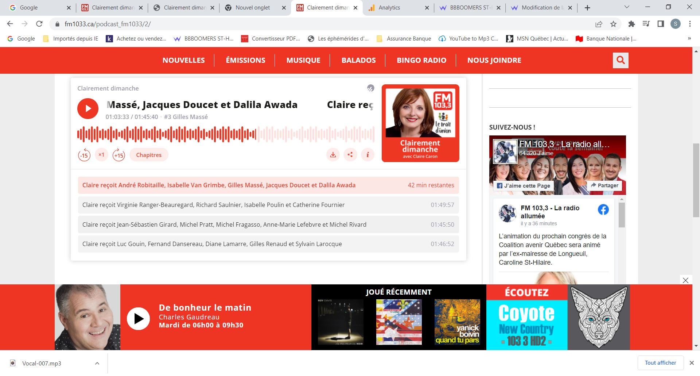This screenshot has width=700, height=376.
Task: Select episode with André Robitaille and Isabelle Van Grimbe
Action: [268, 185]
